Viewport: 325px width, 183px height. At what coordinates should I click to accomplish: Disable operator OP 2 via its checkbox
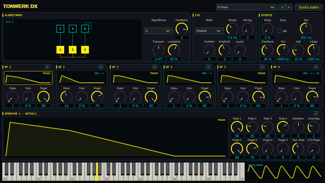[101, 67]
